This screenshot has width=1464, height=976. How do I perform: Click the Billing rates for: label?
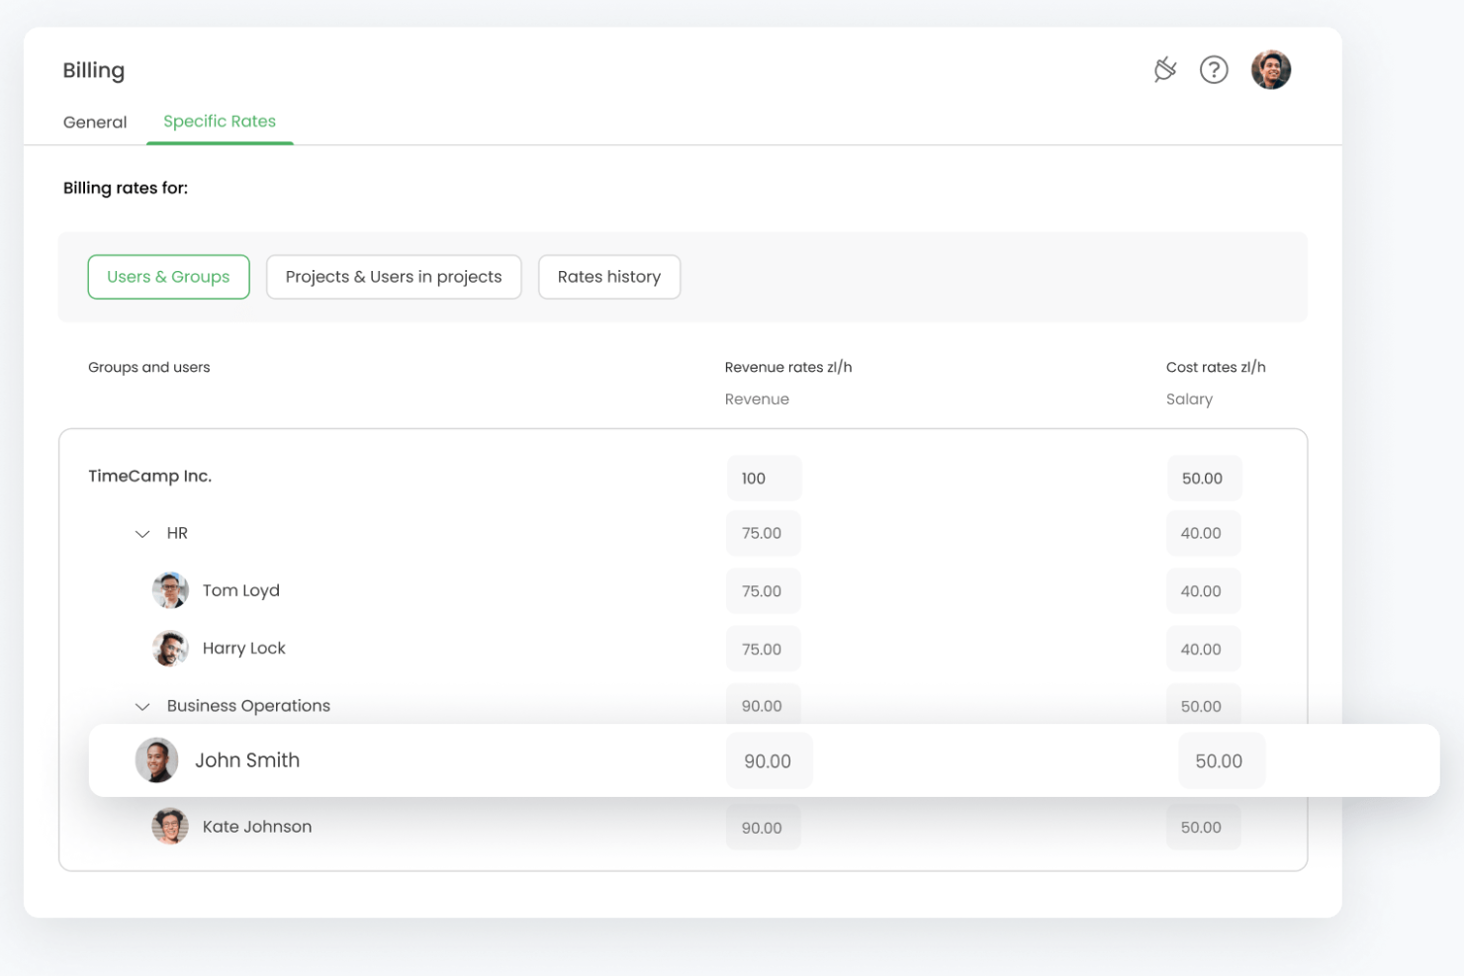pyautogui.click(x=126, y=188)
